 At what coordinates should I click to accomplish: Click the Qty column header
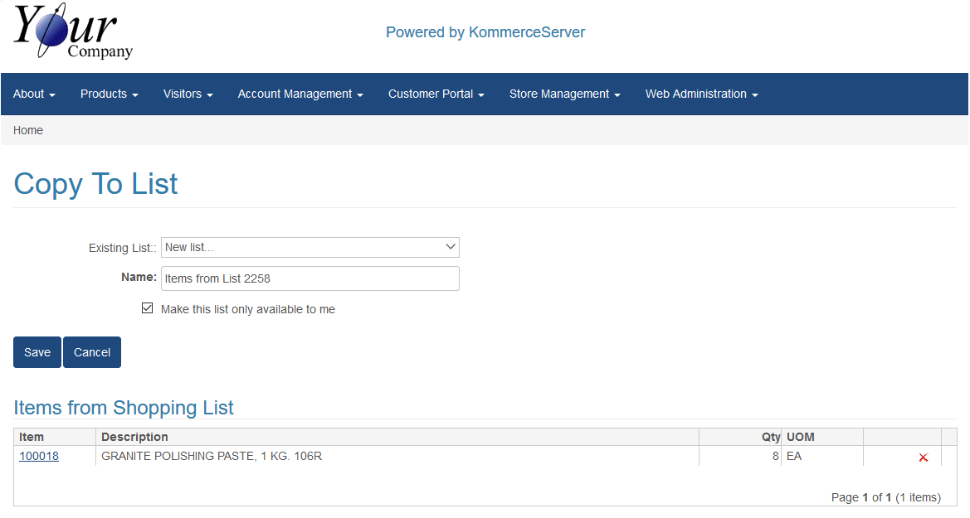pos(771,437)
